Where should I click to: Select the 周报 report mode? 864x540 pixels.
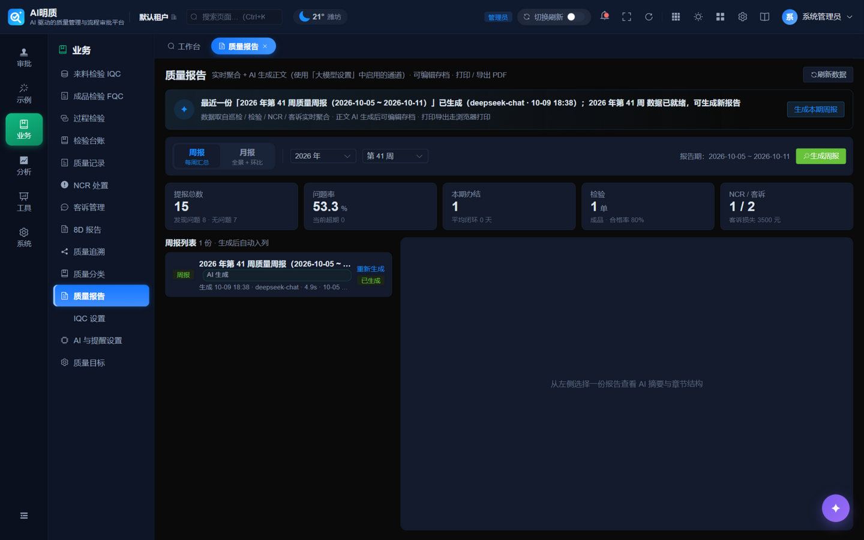tap(197, 156)
